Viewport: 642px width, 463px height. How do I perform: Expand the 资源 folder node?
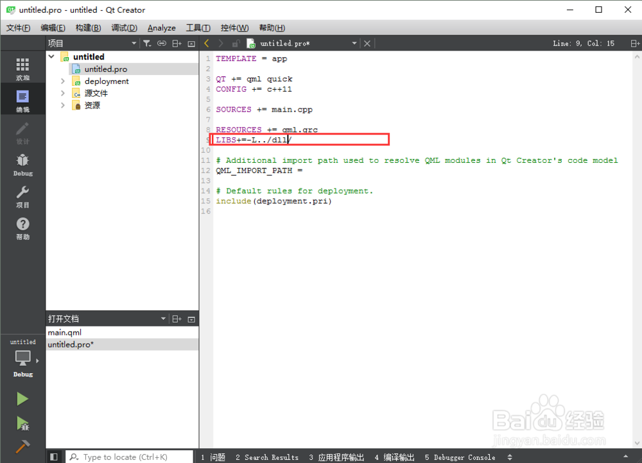pos(63,106)
